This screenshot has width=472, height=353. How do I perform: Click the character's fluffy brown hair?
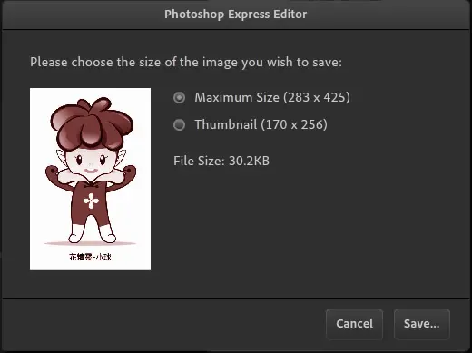(x=92, y=122)
